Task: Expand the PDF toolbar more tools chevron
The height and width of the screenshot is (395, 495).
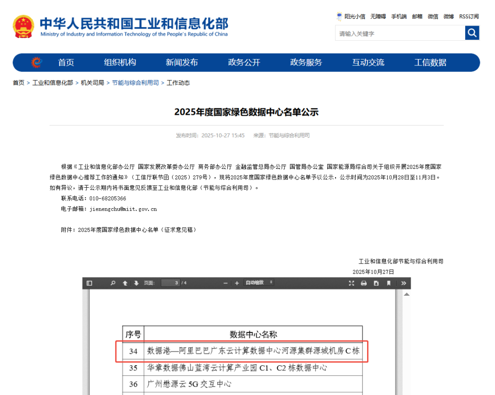Action: pyautogui.click(x=402, y=282)
